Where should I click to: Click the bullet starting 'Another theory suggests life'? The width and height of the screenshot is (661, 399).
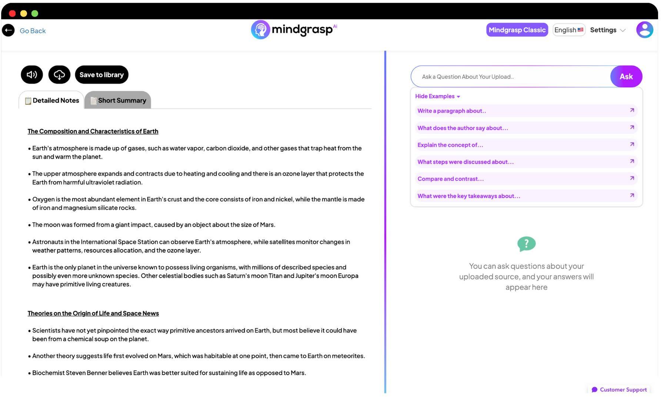coord(197,356)
